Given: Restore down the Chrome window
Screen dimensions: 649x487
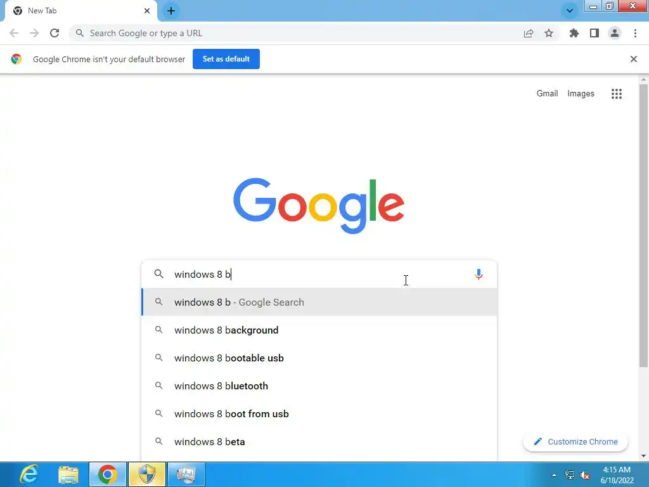Looking at the screenshot, I should click(609, 6).
